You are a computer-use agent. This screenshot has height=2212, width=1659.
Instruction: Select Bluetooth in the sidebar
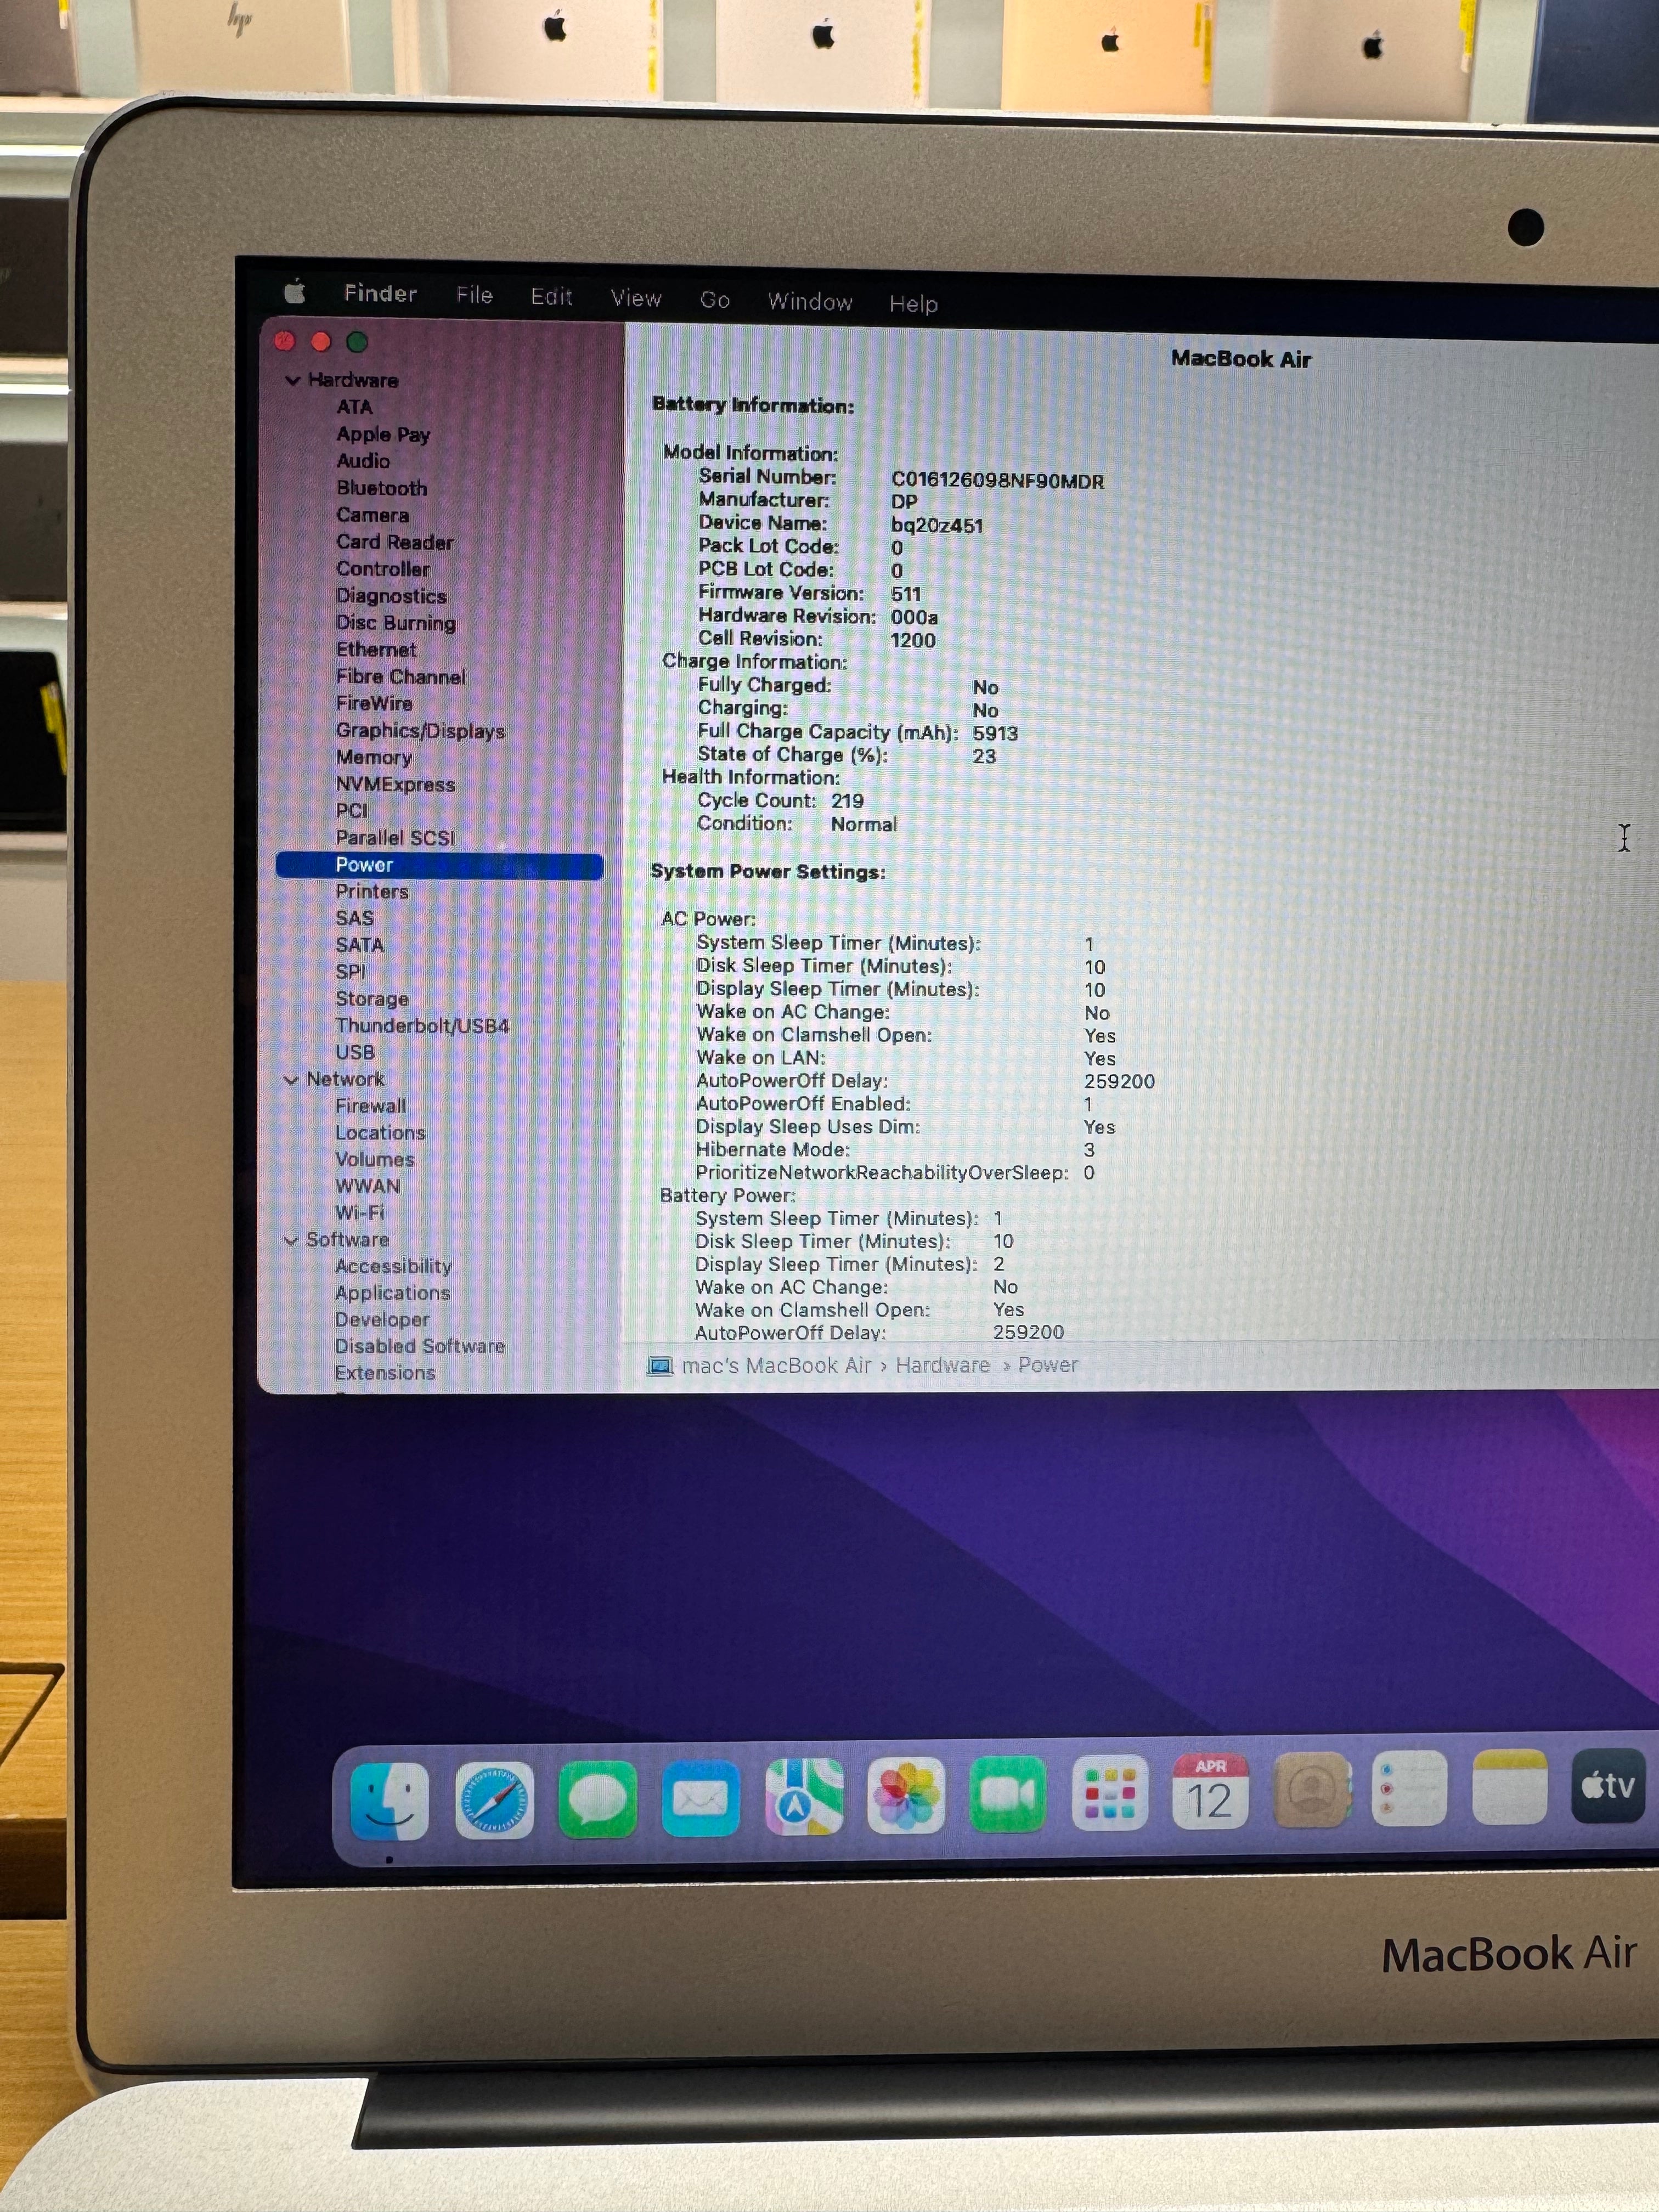[382, 488]
